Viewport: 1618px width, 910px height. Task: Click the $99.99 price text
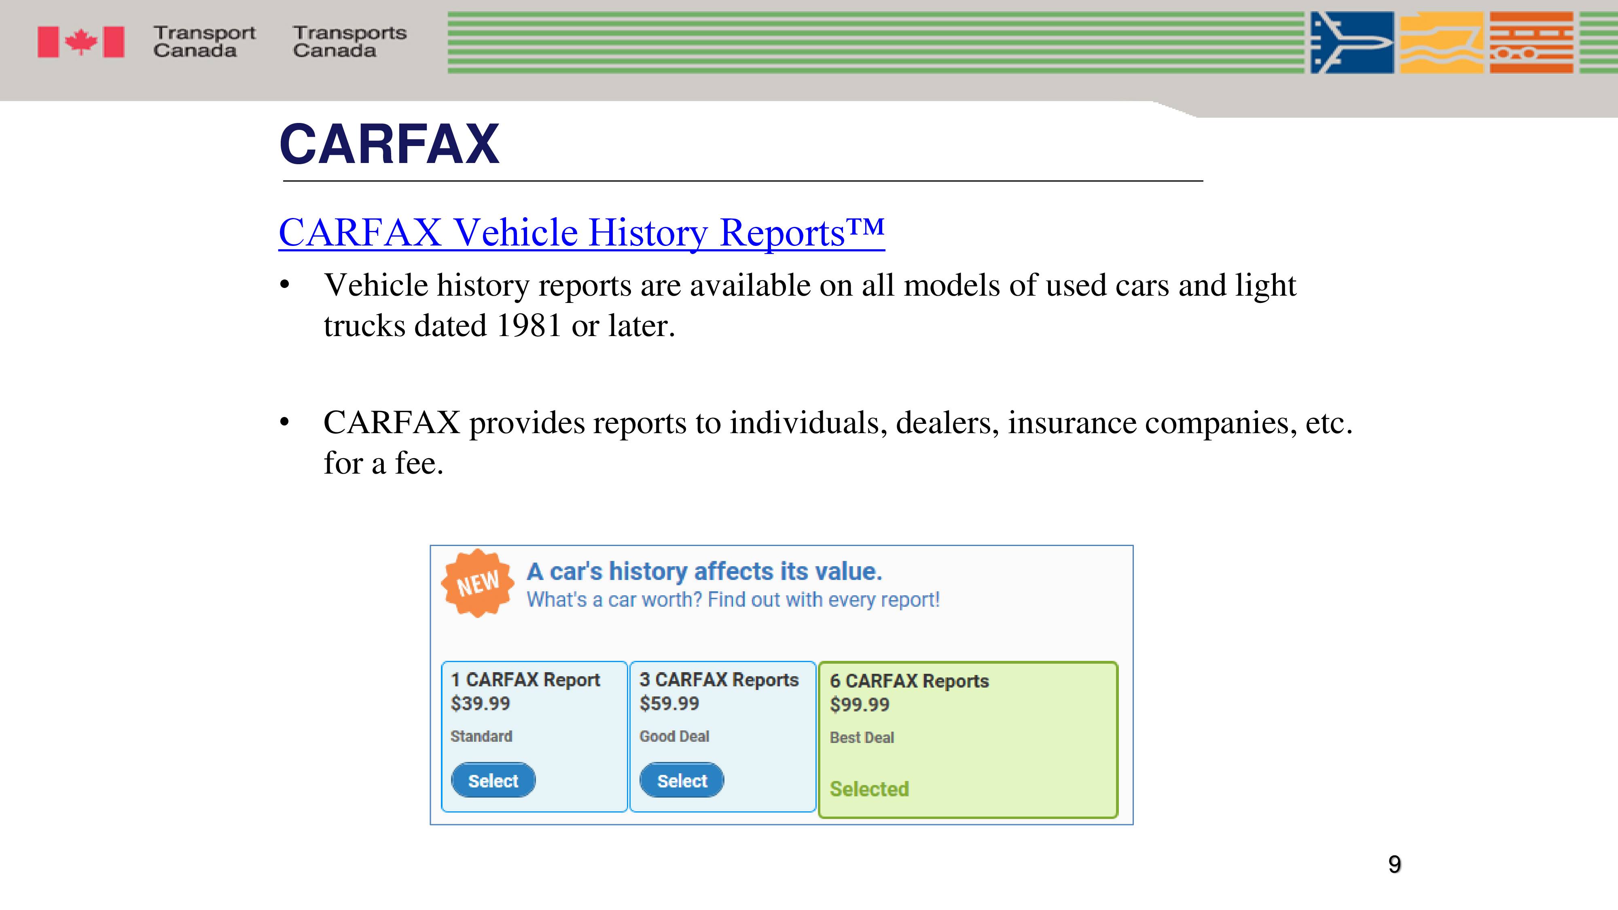click(x=860, y=705)
